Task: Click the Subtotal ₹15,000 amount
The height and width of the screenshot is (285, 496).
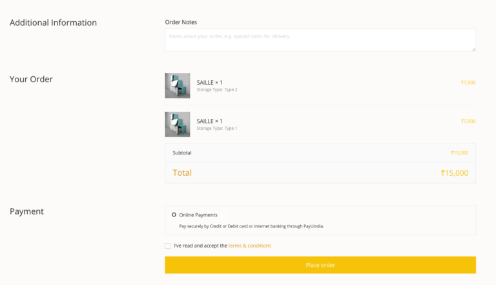Action: [x=459, y=153]
